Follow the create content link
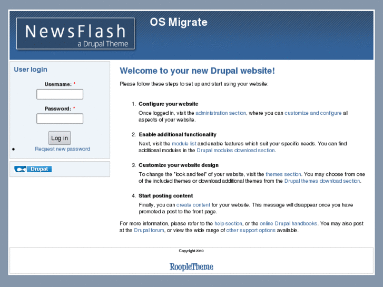Viewport: 383px width, 287px height. 193,205
